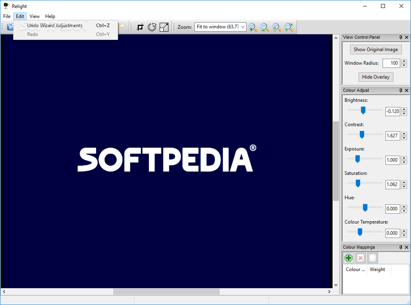Close the Colour Mappings panel
The width and height of the screenshot is (411, 305).
pyautogui.click(x=407, y=248)
